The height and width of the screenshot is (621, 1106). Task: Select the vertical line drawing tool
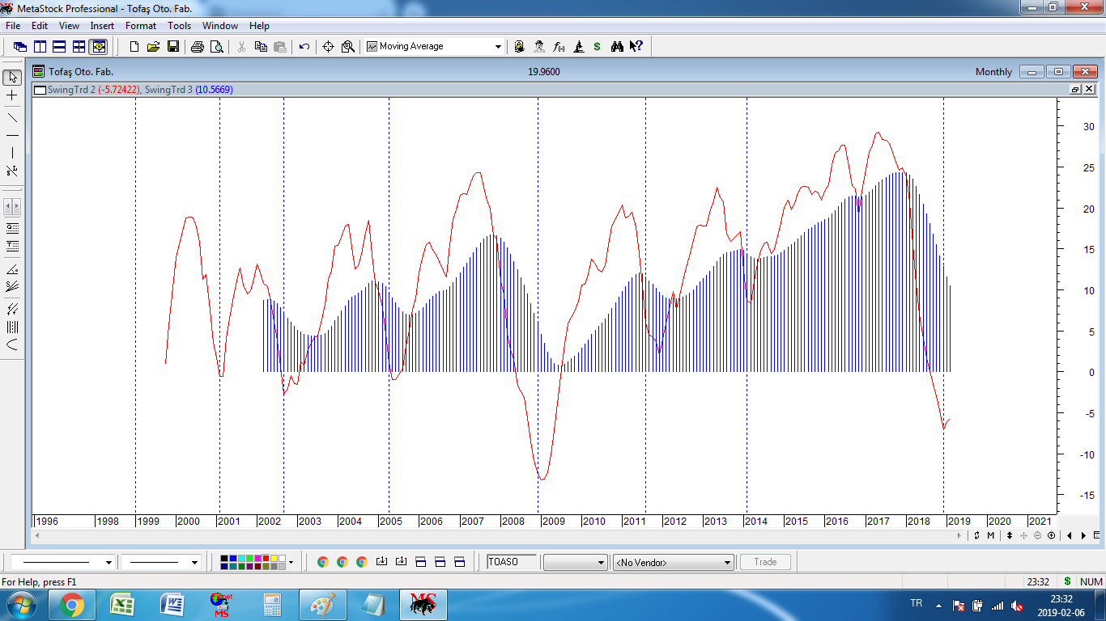coord(12,153)
